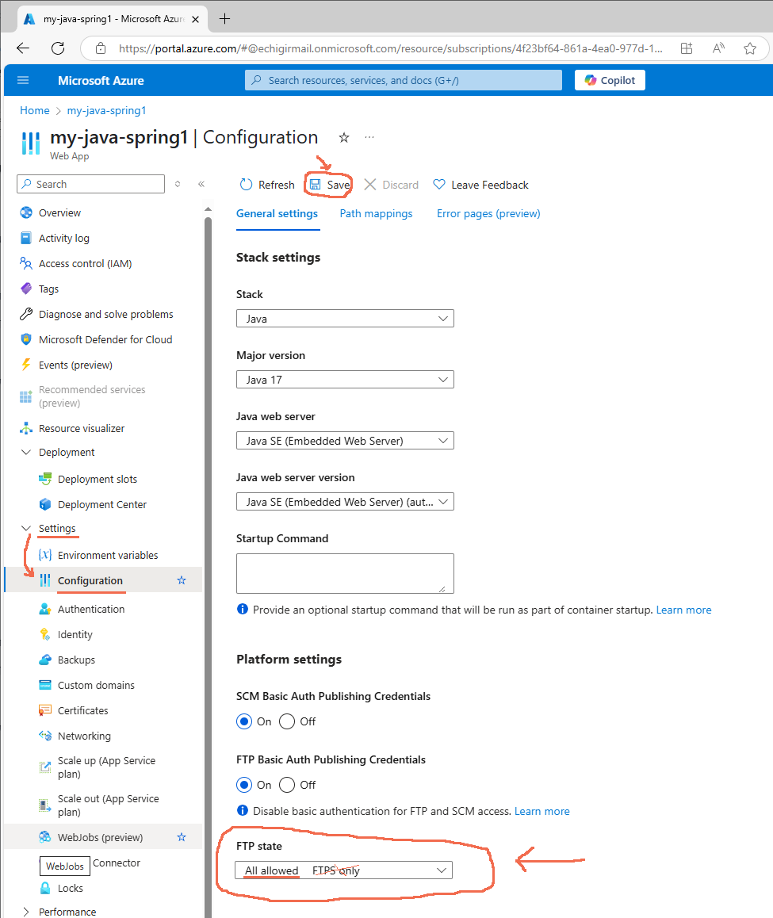Open browser split screen icon
This screenshot has height=918, width=773.
click(687, 48)
